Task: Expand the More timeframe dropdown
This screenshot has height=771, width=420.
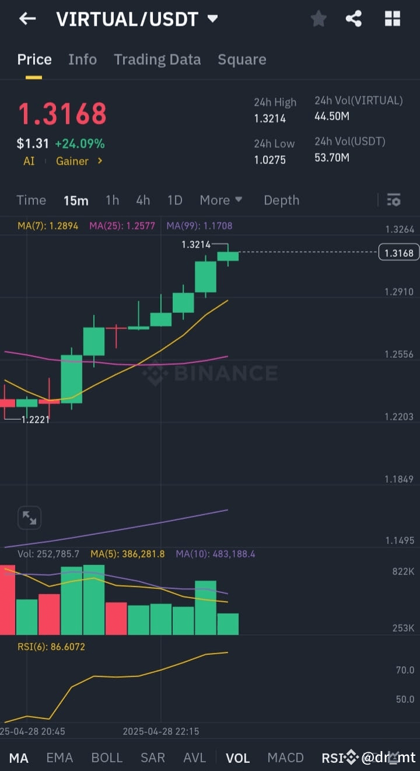Action: tap(220, 200)
